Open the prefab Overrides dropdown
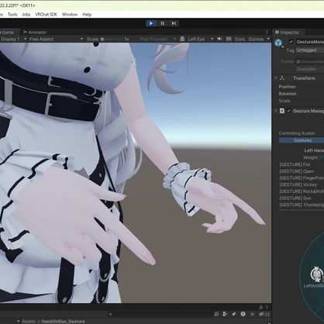 pyautogui.click(x=310, y=69)
